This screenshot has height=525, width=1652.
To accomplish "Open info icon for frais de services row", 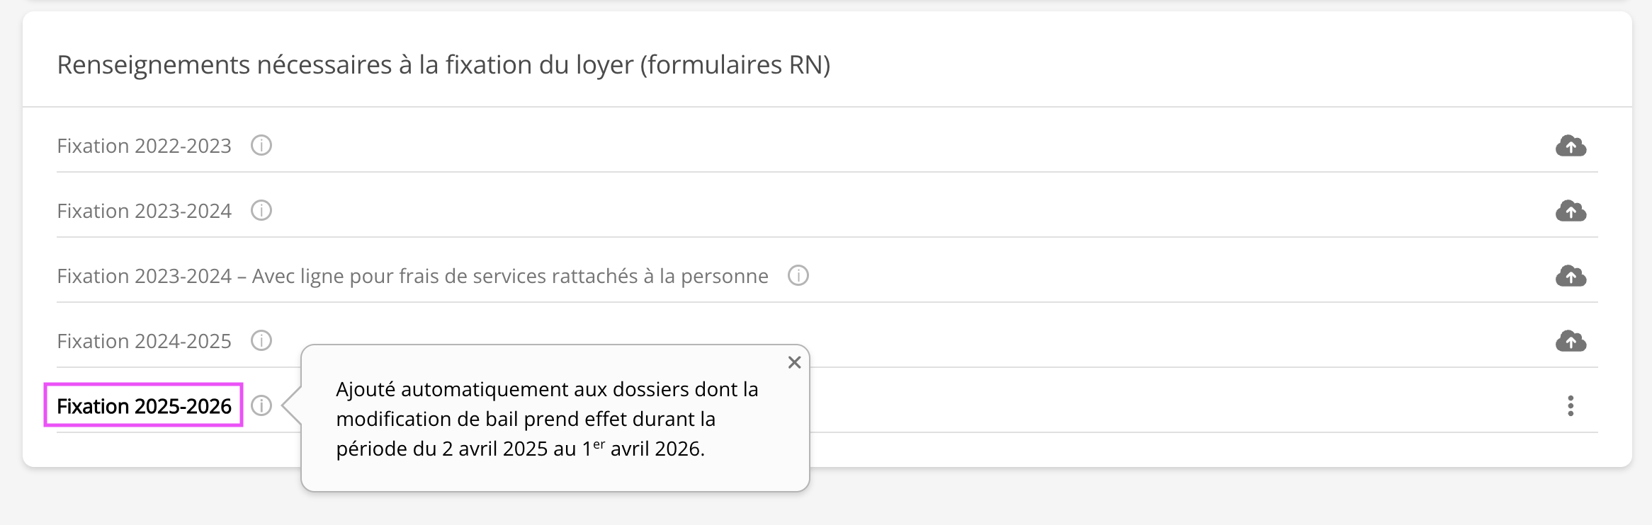I will point(798,276).
